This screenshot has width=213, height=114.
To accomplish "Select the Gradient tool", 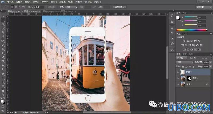I will tap(3, 61).
